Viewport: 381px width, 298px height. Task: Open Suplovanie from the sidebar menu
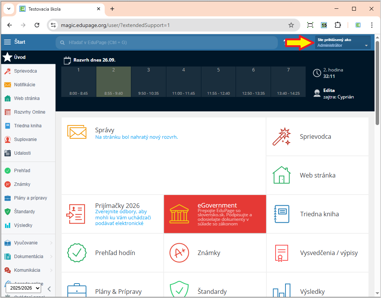(25, 139)
